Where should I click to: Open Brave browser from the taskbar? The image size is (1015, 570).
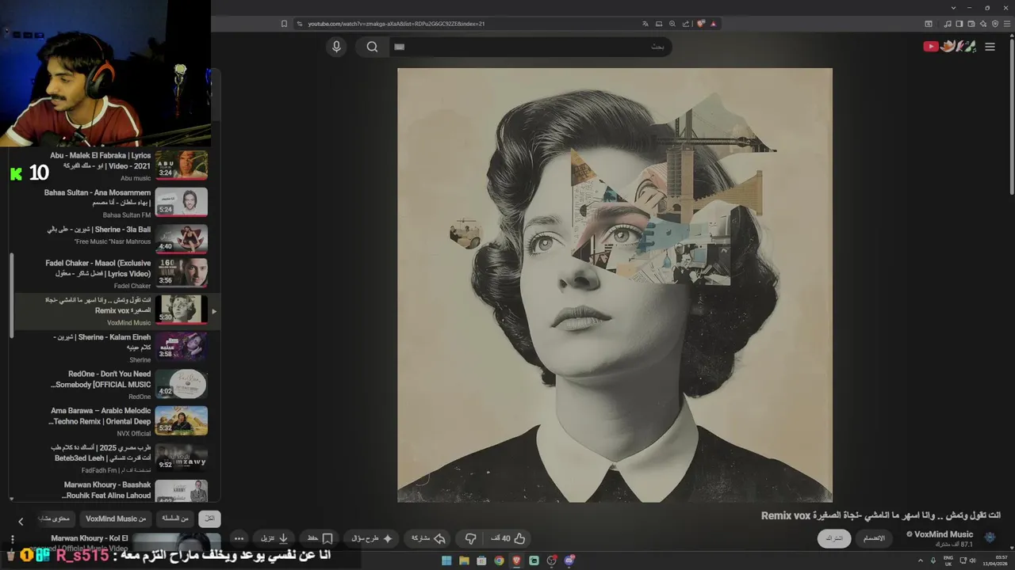click(516, 560)
